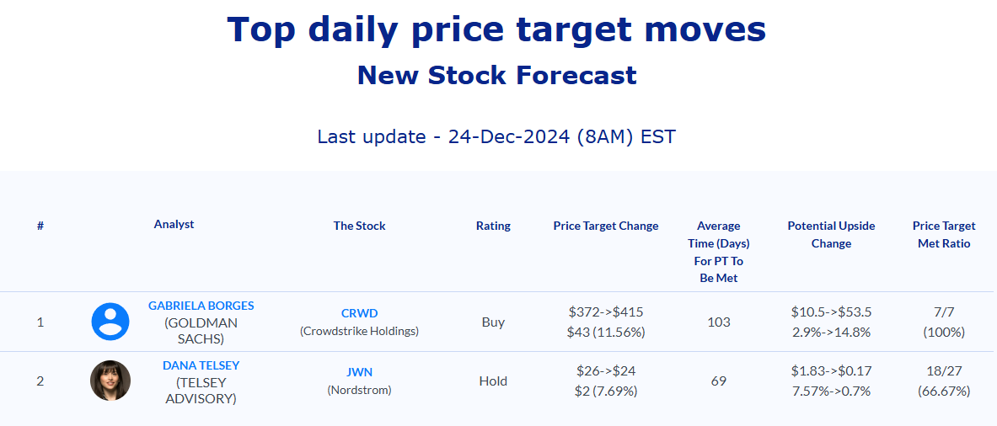Viewport: 997px width, 426px height.
Task: Click the Top daily price target moves title
Action: [x=496, y=29]
